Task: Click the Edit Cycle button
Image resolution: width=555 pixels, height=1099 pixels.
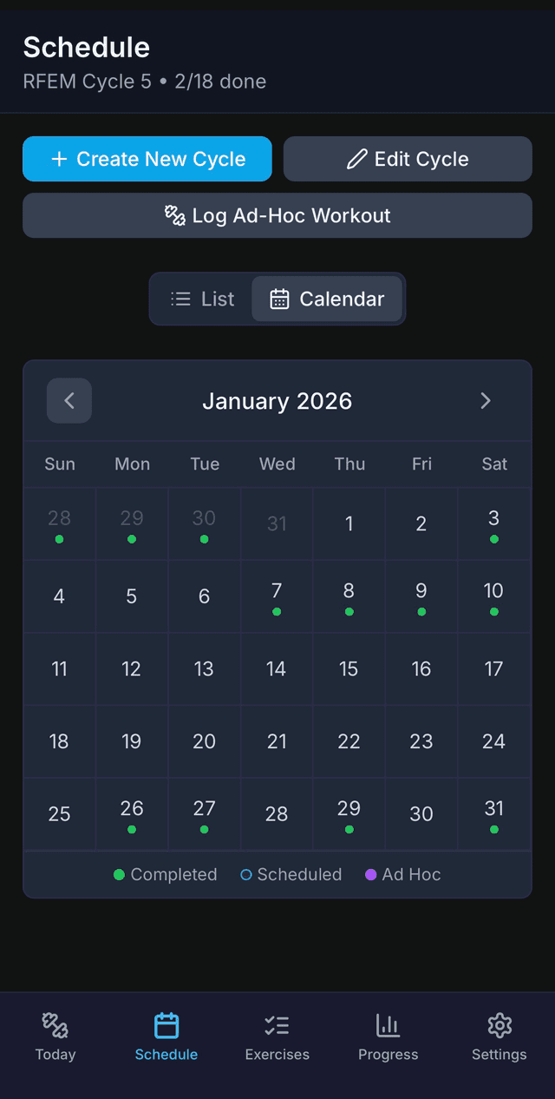Action: pos(408,159)
